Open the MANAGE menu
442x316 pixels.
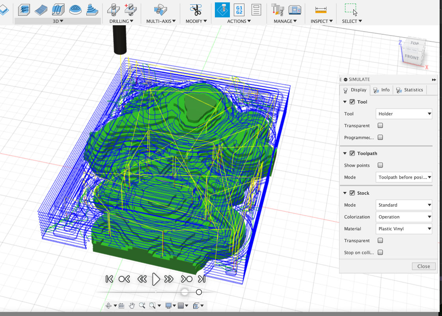tap(285, 21)
